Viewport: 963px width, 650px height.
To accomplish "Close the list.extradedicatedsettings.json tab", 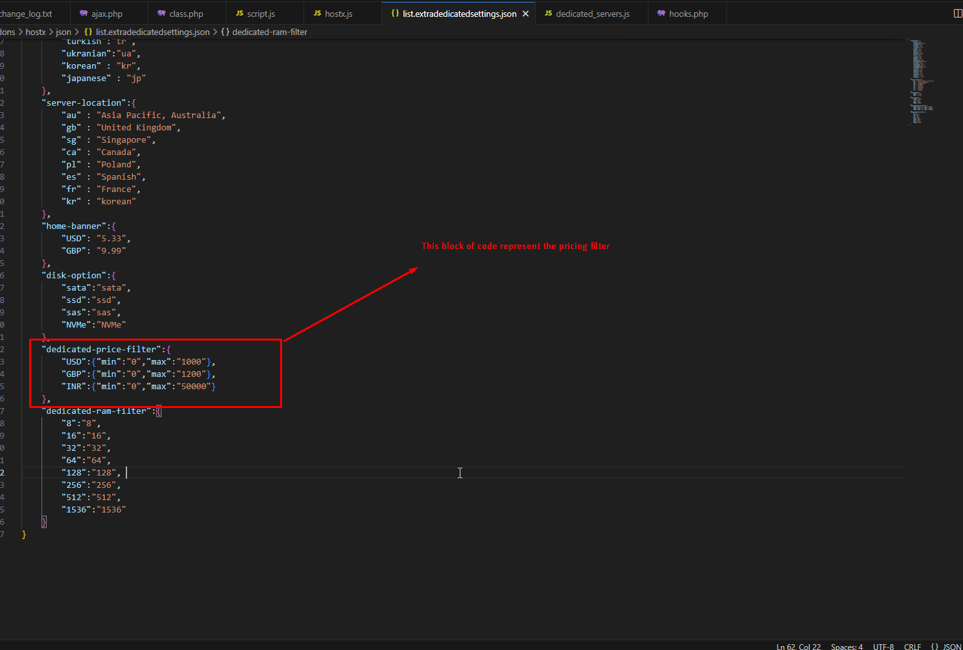I will click(525, 14).
